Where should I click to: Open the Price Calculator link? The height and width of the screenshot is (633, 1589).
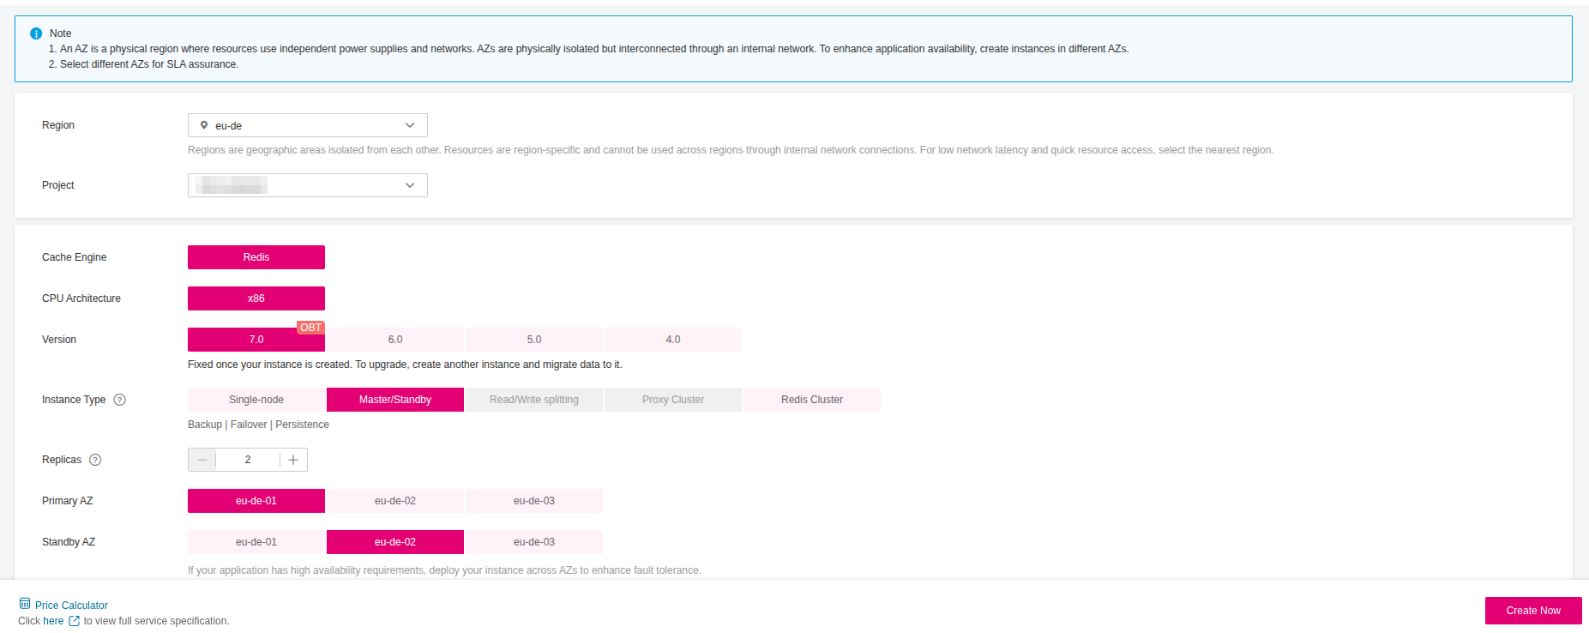[x=71, y=606]
